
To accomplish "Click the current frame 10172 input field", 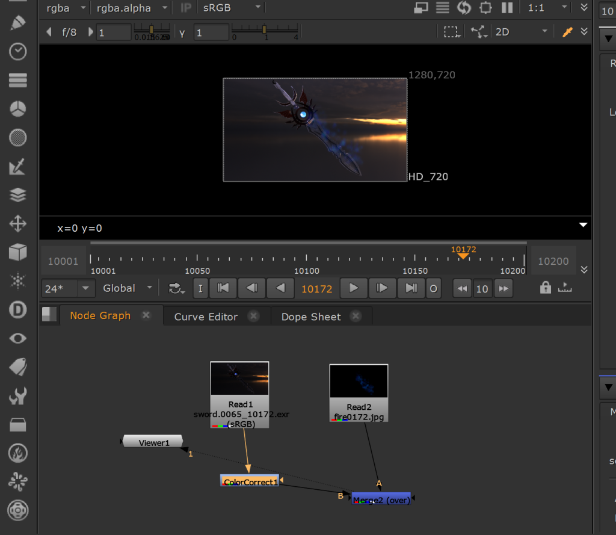I will [x=316, y=289].
